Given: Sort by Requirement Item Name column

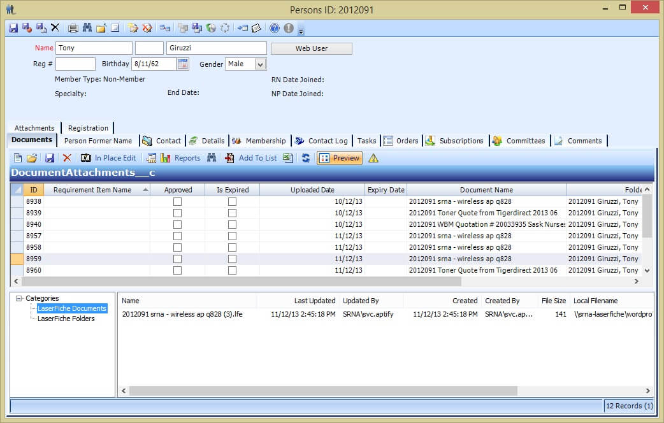Looking at the screenshot, I should (x=97, y=190).
